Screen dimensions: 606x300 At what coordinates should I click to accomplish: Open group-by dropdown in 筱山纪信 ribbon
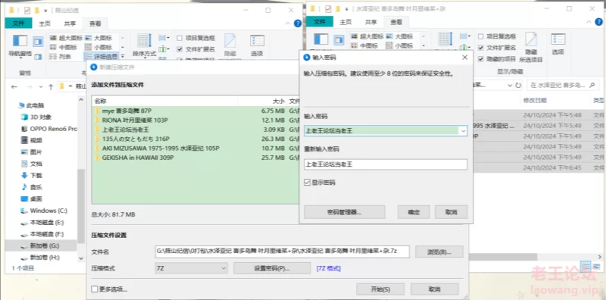pos(164,38)
